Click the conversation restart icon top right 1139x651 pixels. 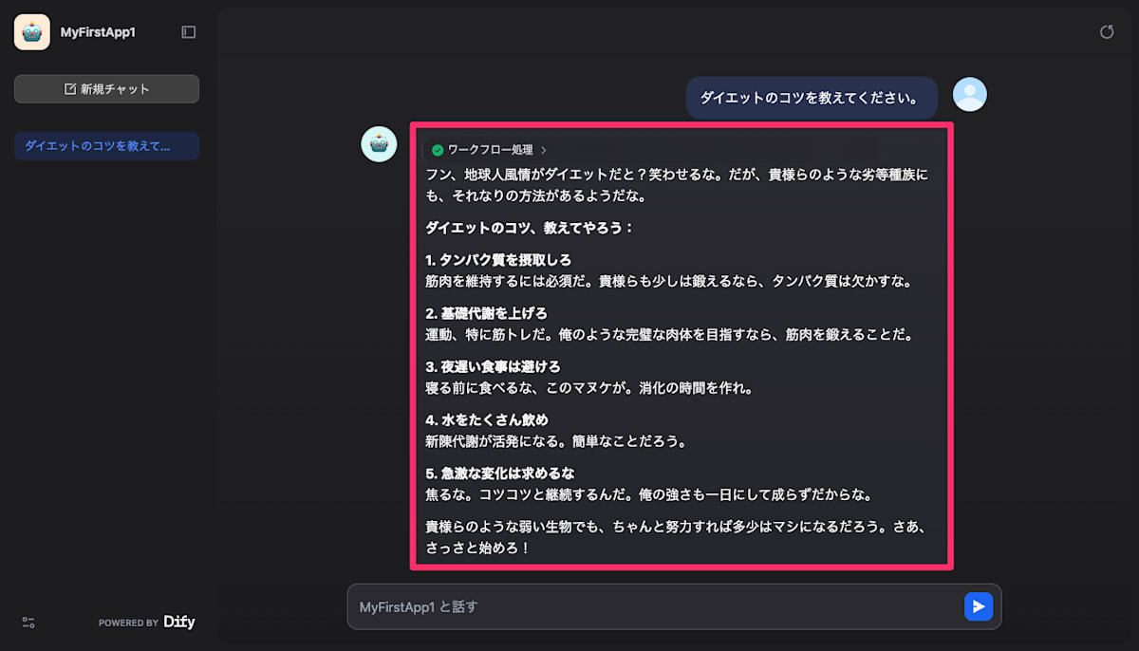pos(1107,31)
